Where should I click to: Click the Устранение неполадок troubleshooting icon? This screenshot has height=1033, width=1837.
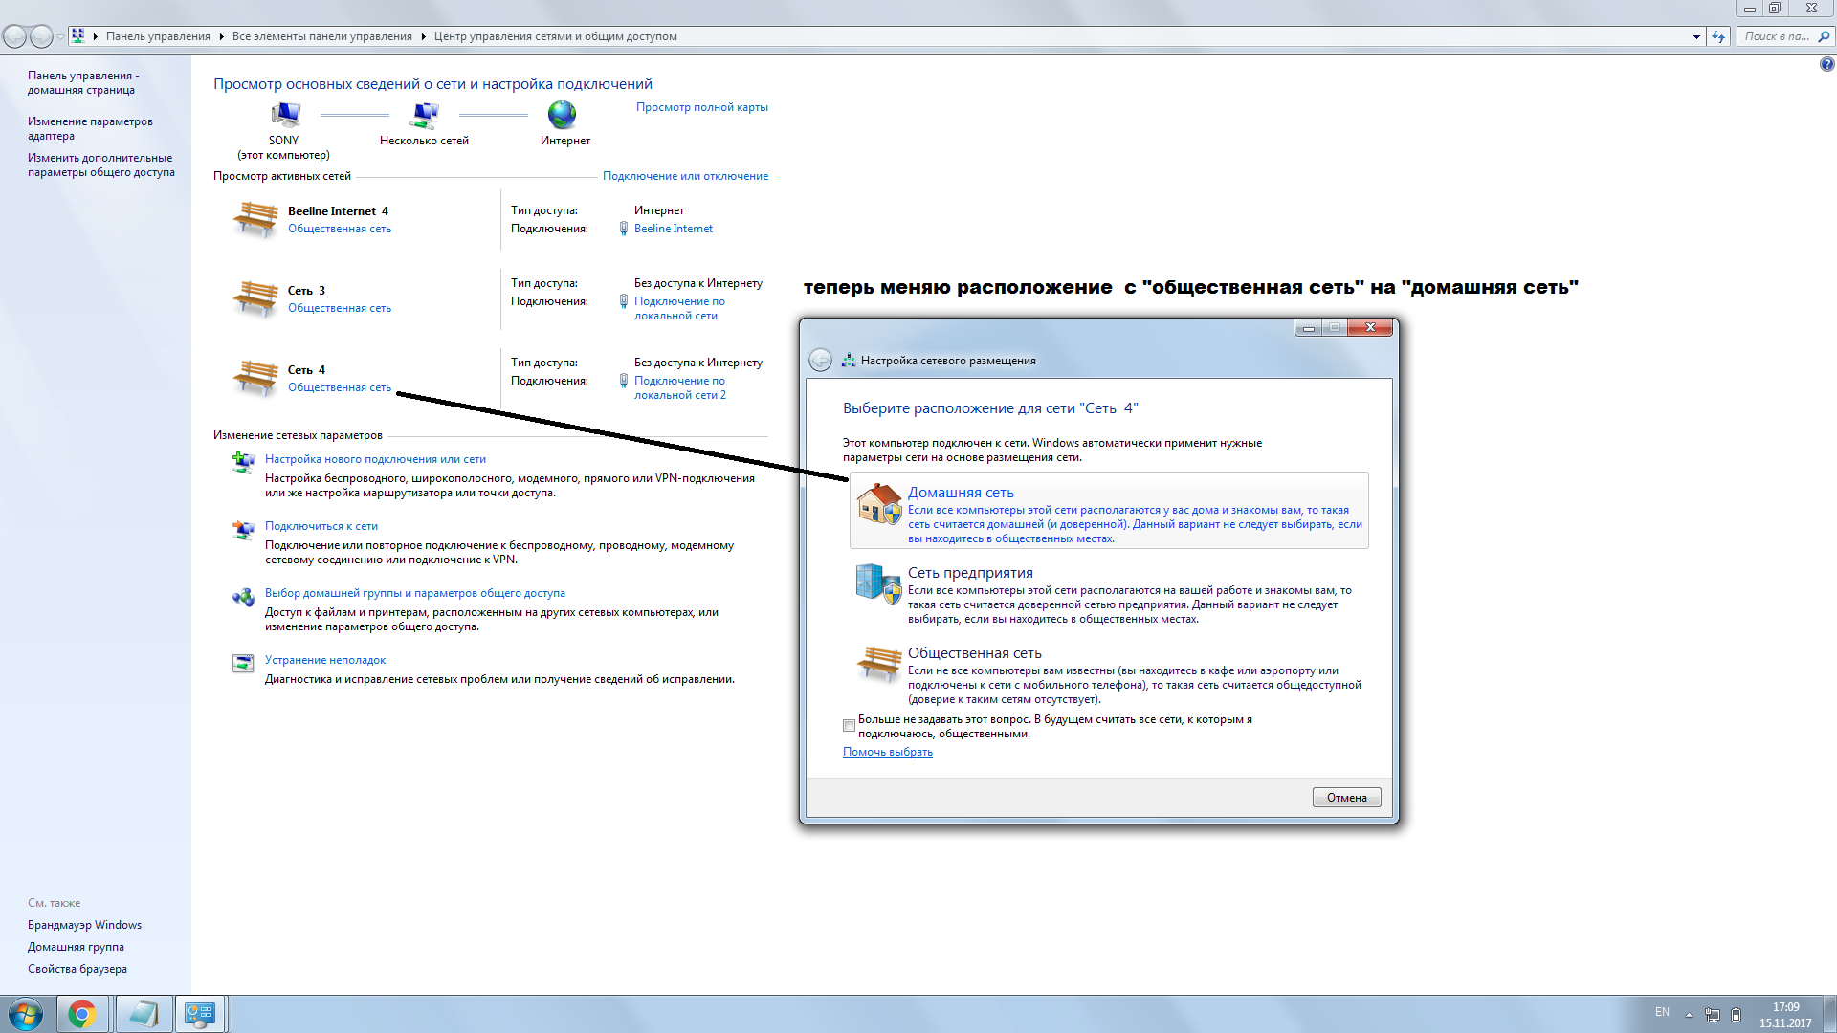(x=242, y=663)
